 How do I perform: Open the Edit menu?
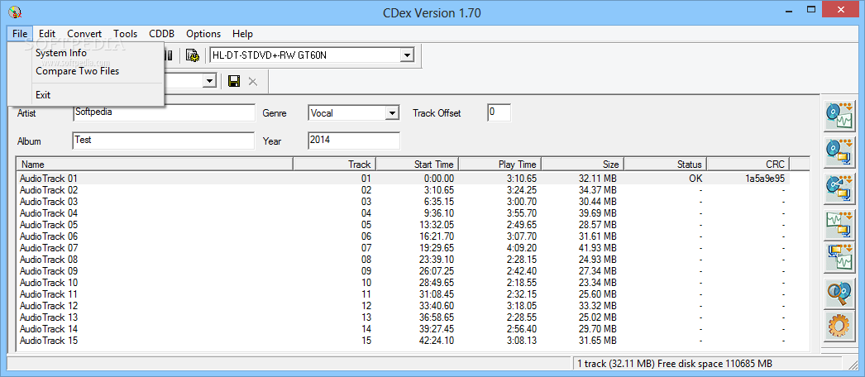[x=47, y=34]
